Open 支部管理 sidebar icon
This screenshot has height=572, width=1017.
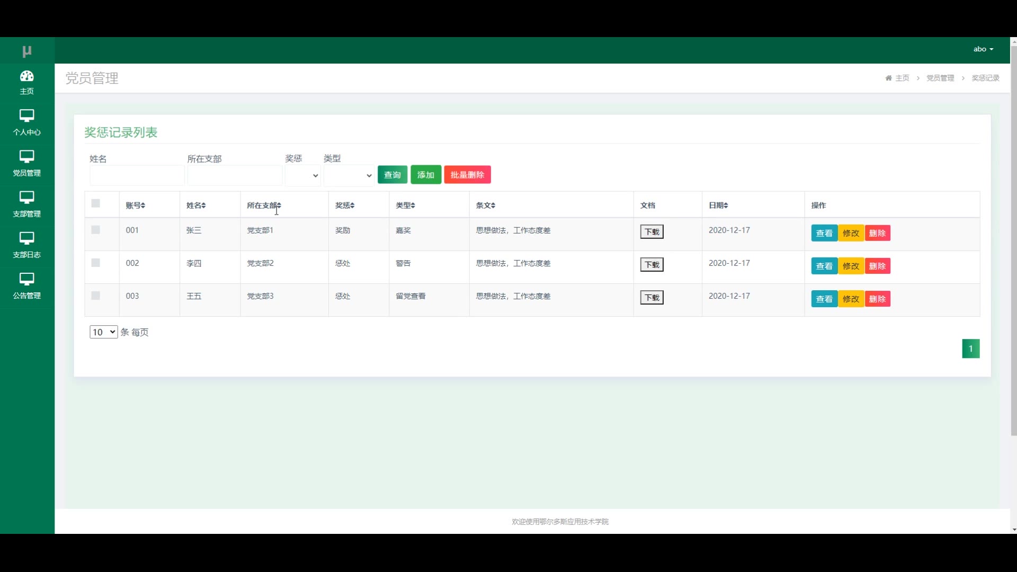click(27, 197)
